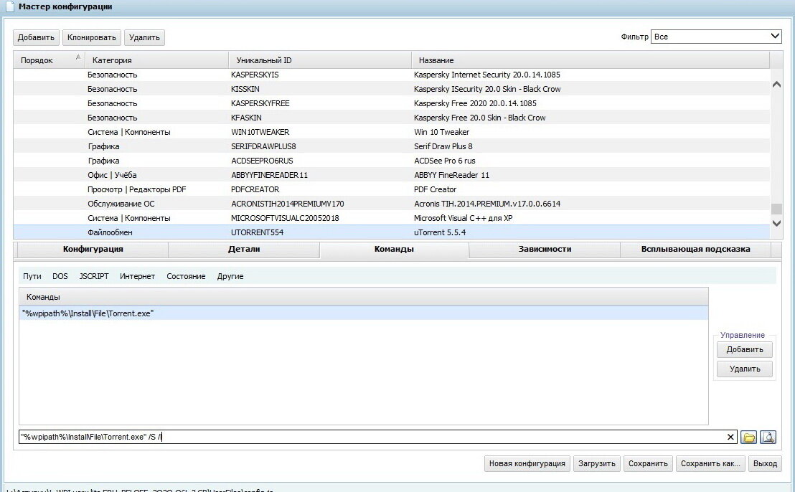Select the Win 10 Tweaker row

pos(392,132)
